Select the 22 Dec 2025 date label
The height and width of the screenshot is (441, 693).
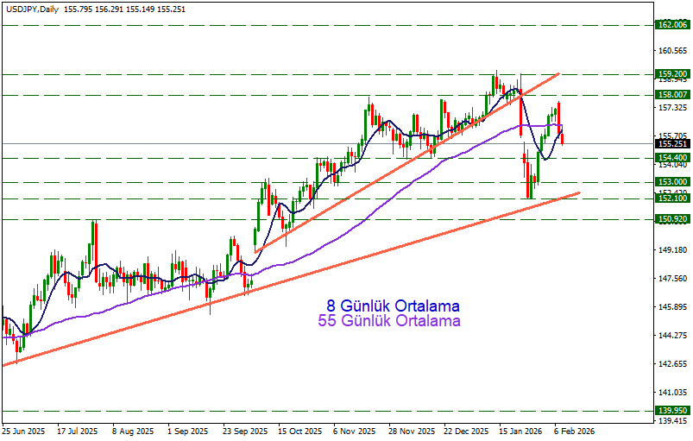[x=465, y=430]
